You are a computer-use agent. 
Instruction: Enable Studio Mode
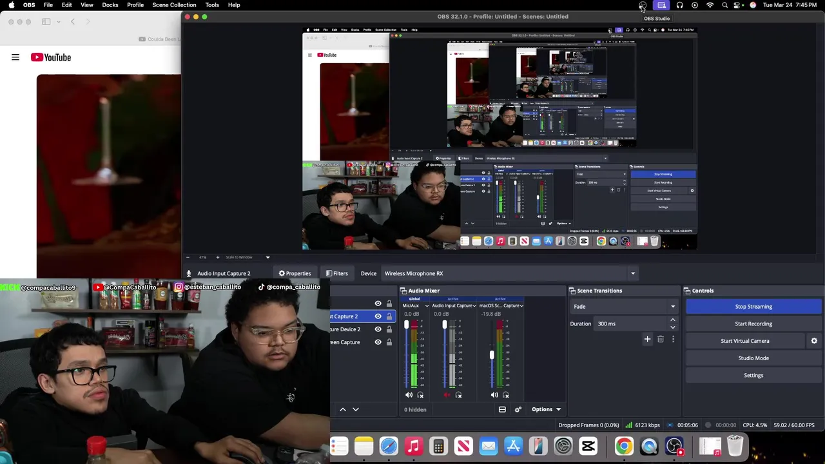click(753, 358)
